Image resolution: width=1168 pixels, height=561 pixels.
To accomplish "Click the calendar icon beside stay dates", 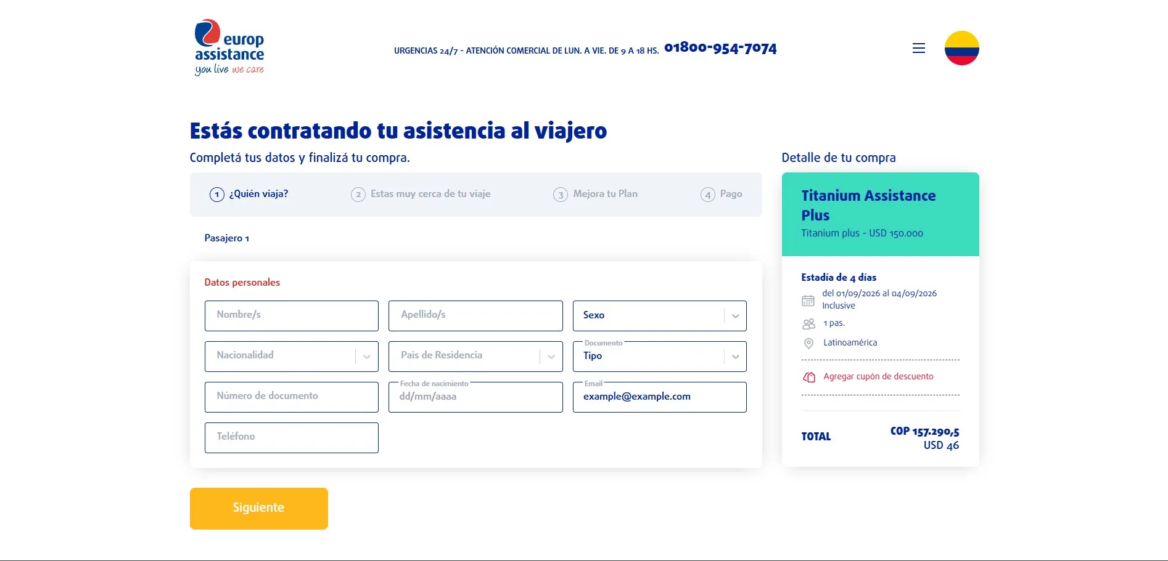I will (808, 301).
